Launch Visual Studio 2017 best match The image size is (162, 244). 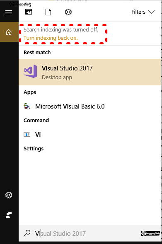click(x=90, y=72)
